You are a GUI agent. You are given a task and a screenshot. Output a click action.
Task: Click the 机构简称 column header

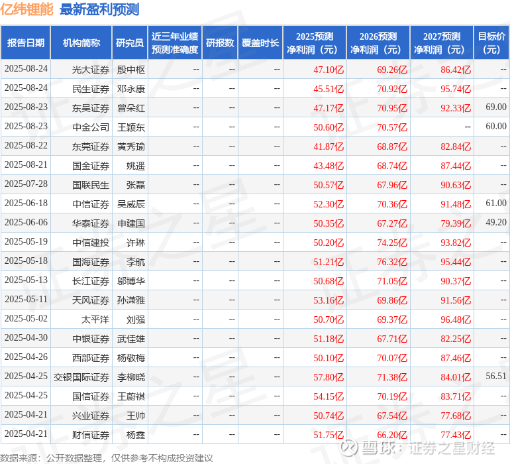[81, 43]
